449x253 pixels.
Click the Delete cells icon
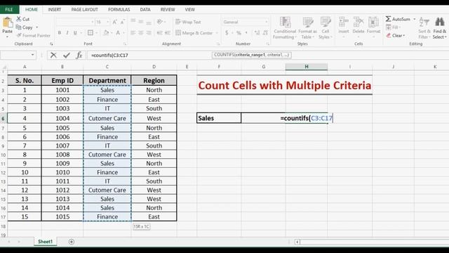[358, 22]
